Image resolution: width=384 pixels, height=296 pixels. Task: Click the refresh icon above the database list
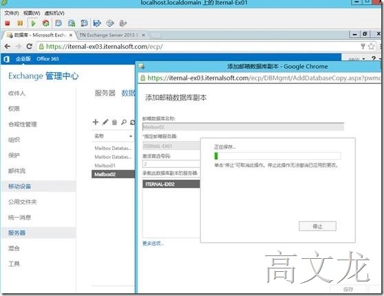133,122
